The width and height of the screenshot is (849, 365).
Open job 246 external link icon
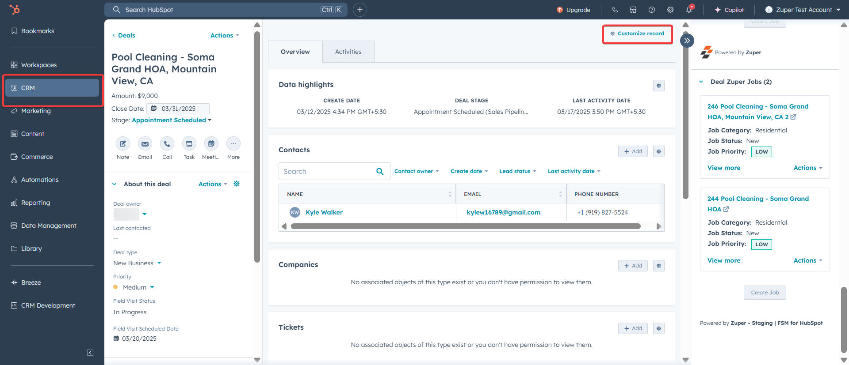793,117
